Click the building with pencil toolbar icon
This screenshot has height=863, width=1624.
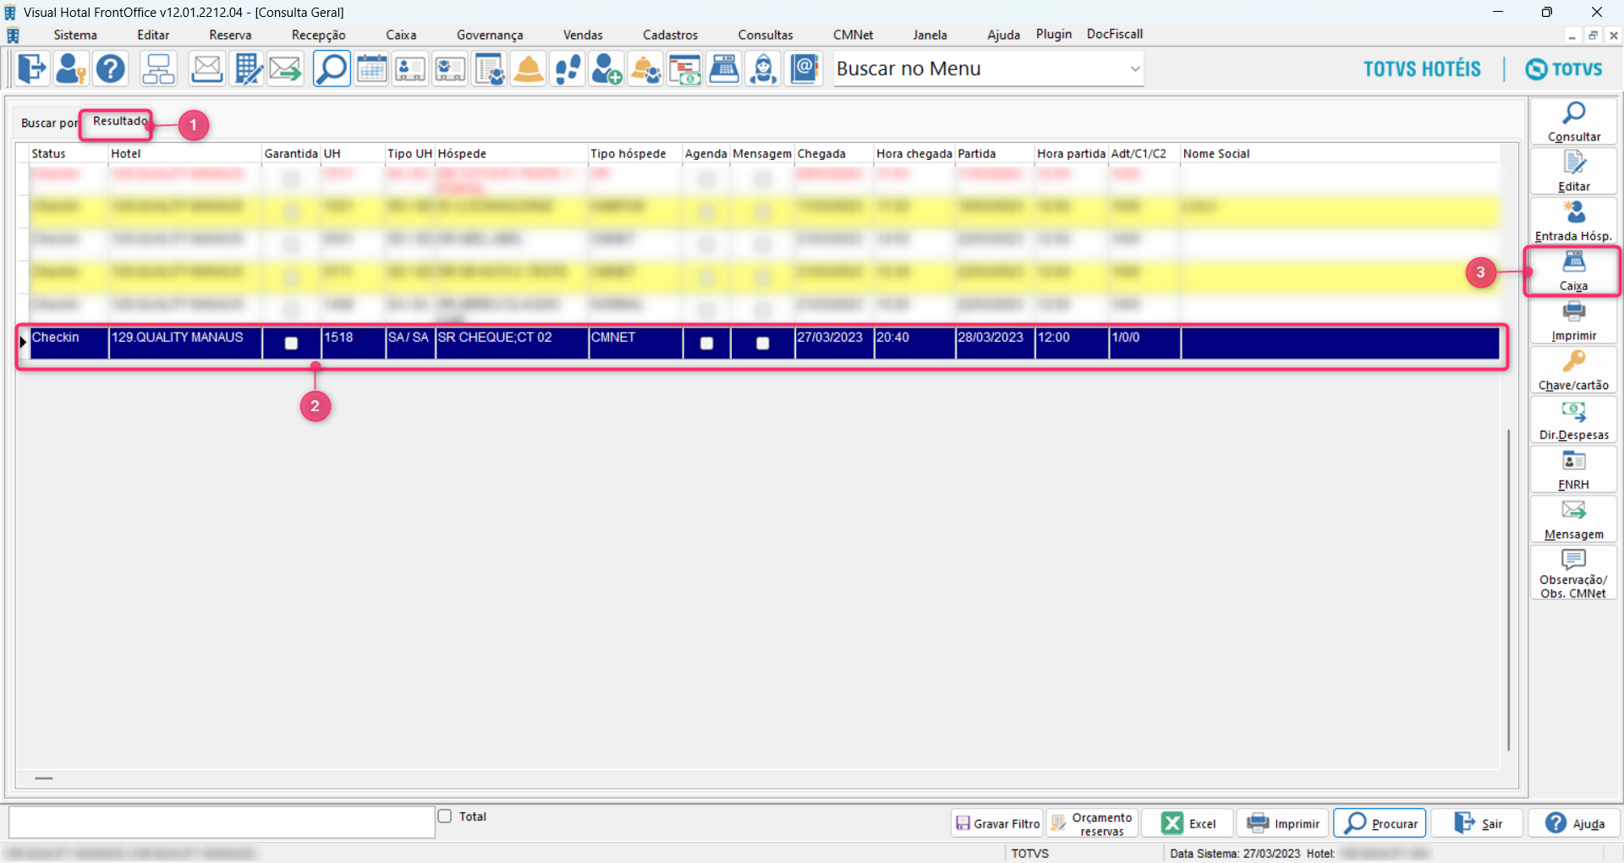(247, 69)
